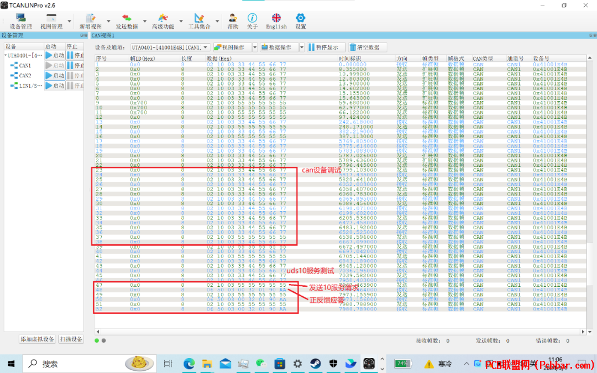Expand the 新增视图 dropdown arrow
Viewport: 597px width, 373px height.
tap(108, 22)
